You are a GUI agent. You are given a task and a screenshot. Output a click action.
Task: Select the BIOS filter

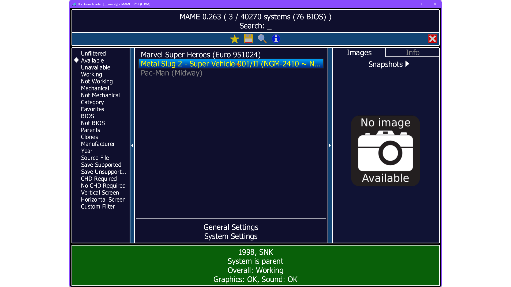pos(88,116)
